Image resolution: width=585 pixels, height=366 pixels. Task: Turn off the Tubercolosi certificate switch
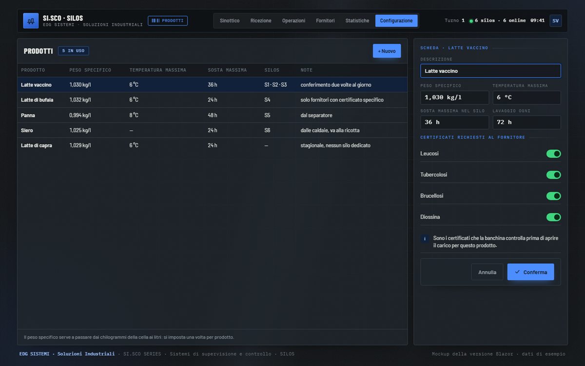(553, 175)
